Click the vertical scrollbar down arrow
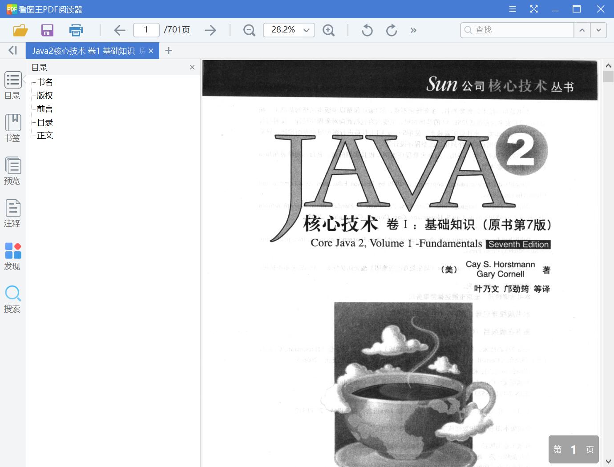The image size is (614, 467). click(x=608, y=462)
